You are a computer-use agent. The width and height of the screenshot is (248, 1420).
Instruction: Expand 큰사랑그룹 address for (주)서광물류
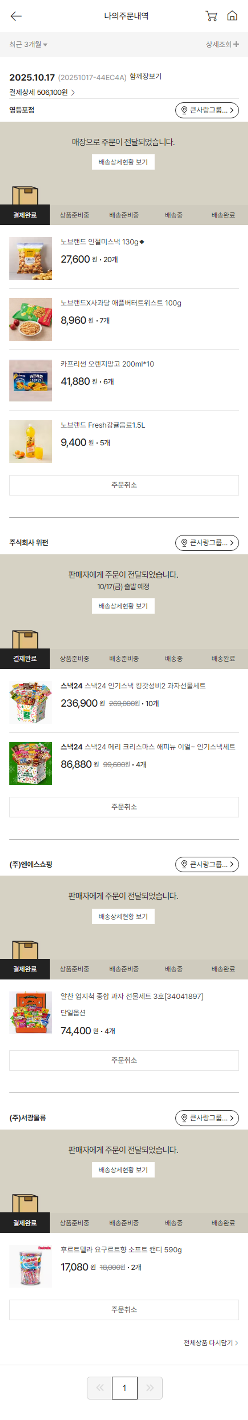(207, 1118)
